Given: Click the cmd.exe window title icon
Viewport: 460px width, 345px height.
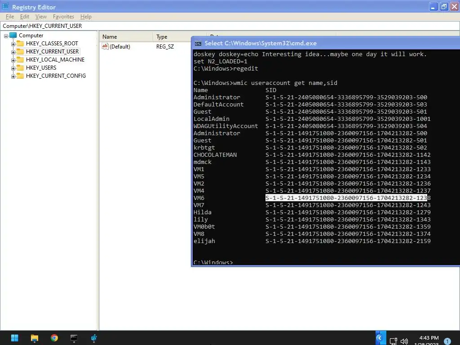Looking at the screenshot, I should pyautogui.click(x=198, y=44).
